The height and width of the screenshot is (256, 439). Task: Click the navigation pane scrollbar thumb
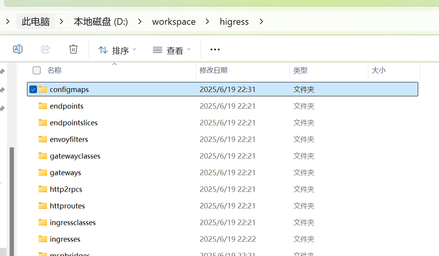tap(11, 201)
